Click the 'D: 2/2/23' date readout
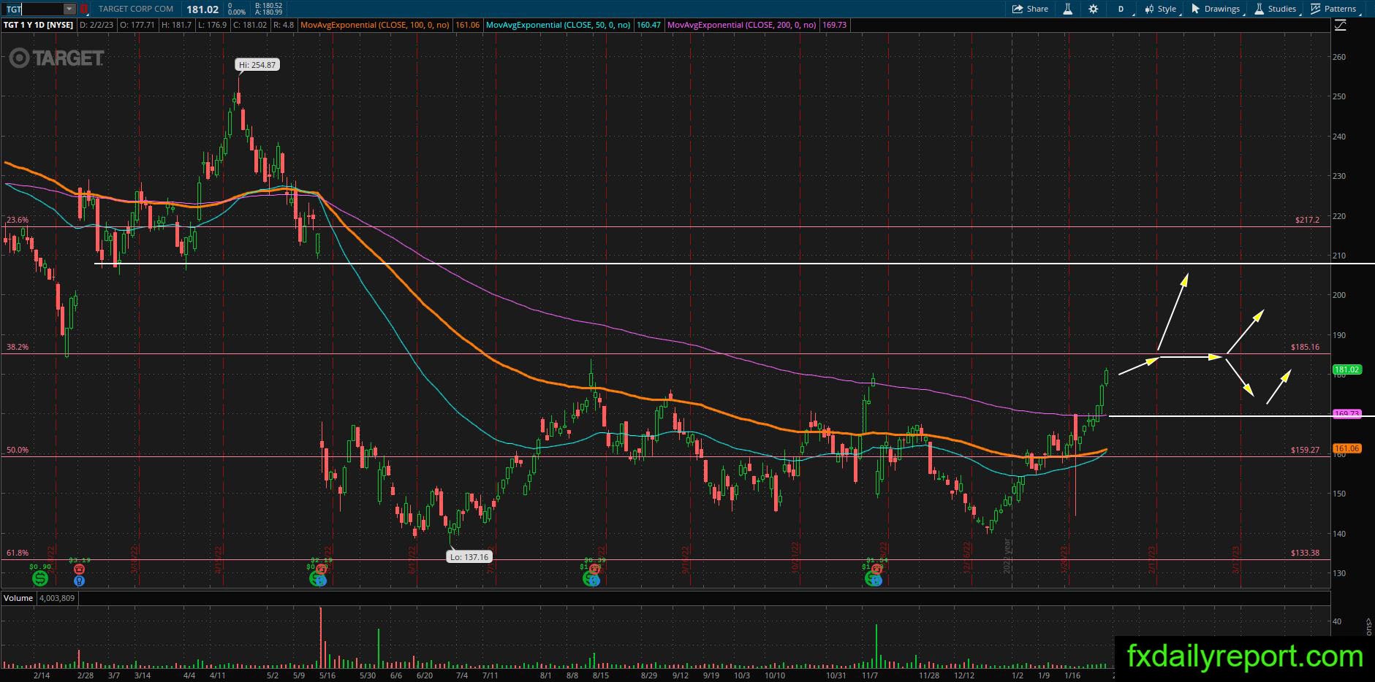1375x682 pixels. click(x=95, y=25)
